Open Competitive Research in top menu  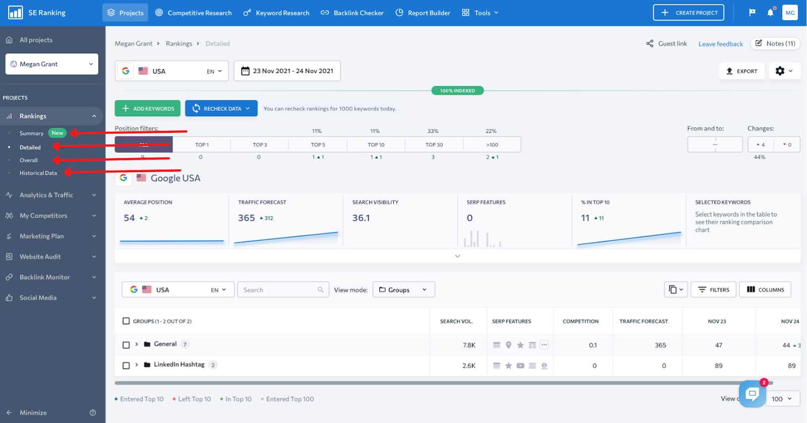pos(194,13)
